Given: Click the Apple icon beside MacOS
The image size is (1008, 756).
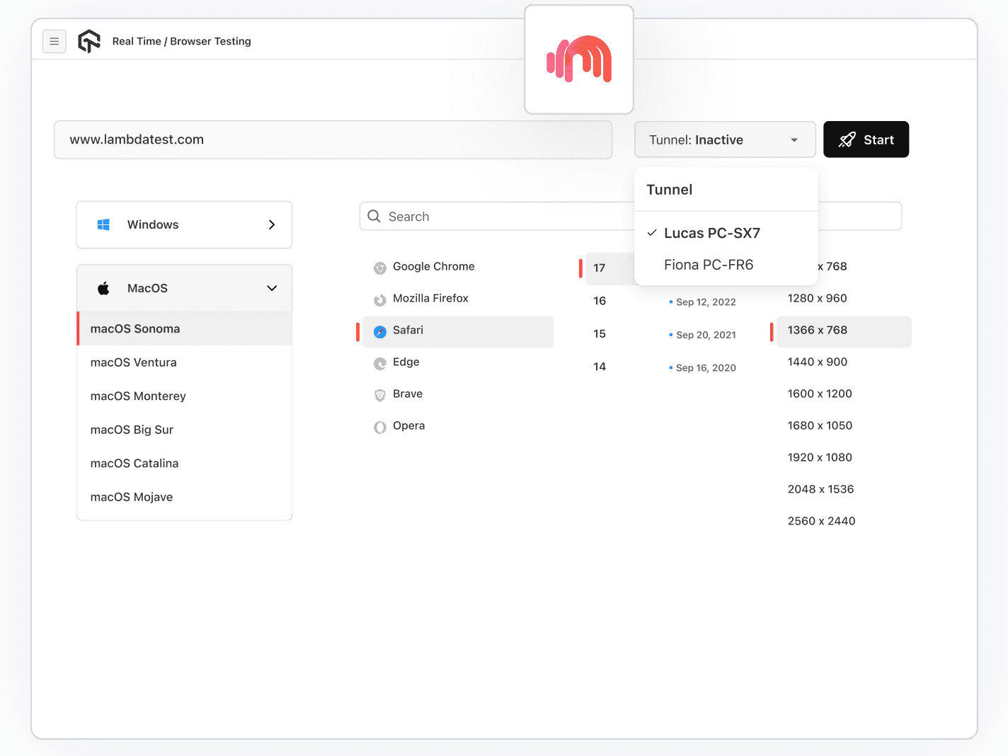Looking at the screenshot, I should (x=103, y=288).
